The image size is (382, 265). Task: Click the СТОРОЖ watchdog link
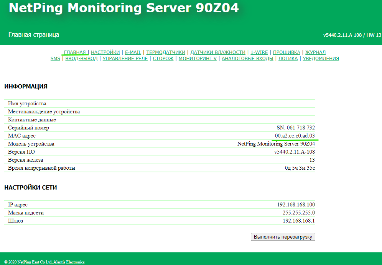click(x=163, y=59)
